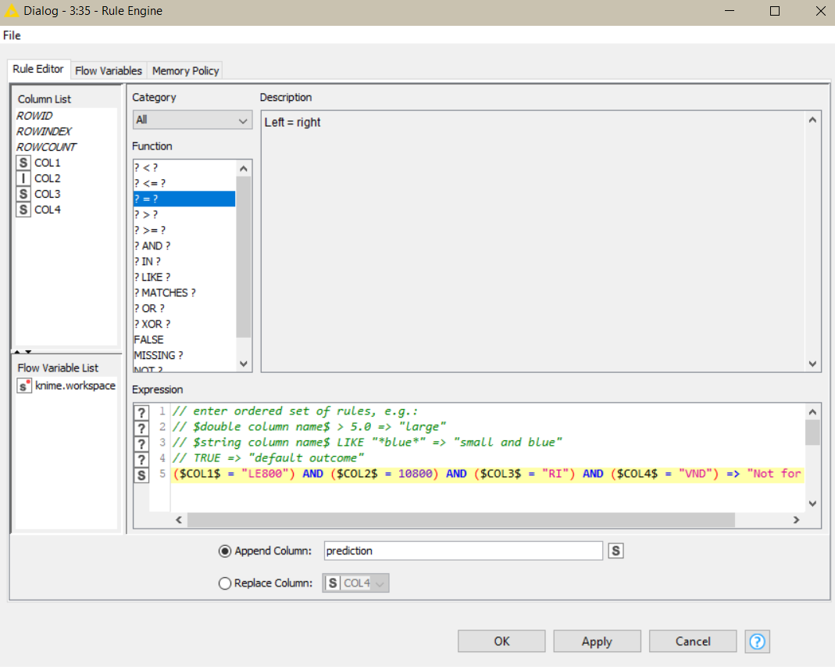Open help via the question mark icon
The height and width of the screenshot is (667, 835).
(756, 641)
